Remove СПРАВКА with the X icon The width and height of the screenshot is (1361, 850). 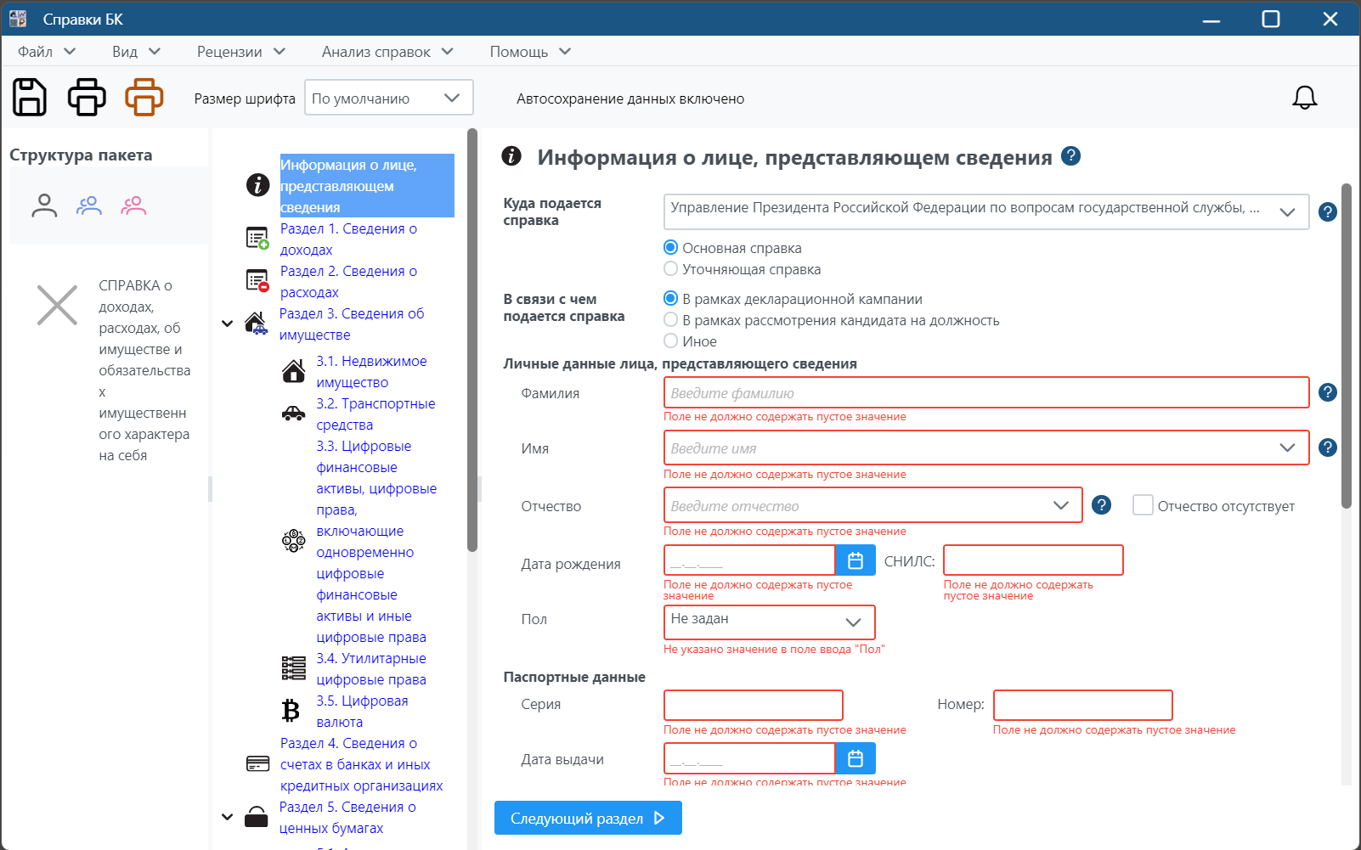(57, 305)
